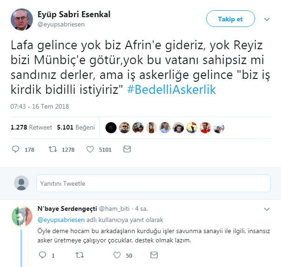This screenshot has height=267, width=281.
Task: Expand the main tweet options chevron
Action: 267,19
